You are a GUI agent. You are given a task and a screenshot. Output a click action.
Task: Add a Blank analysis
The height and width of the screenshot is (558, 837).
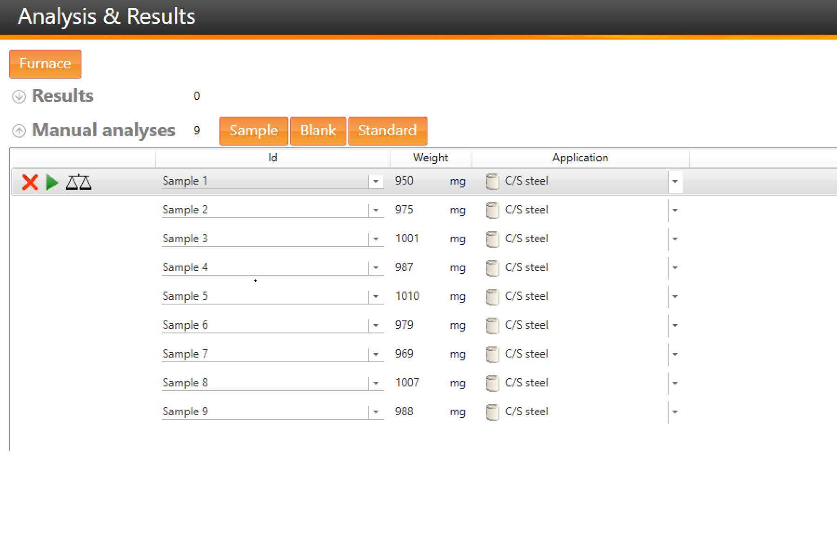point(318,131)
